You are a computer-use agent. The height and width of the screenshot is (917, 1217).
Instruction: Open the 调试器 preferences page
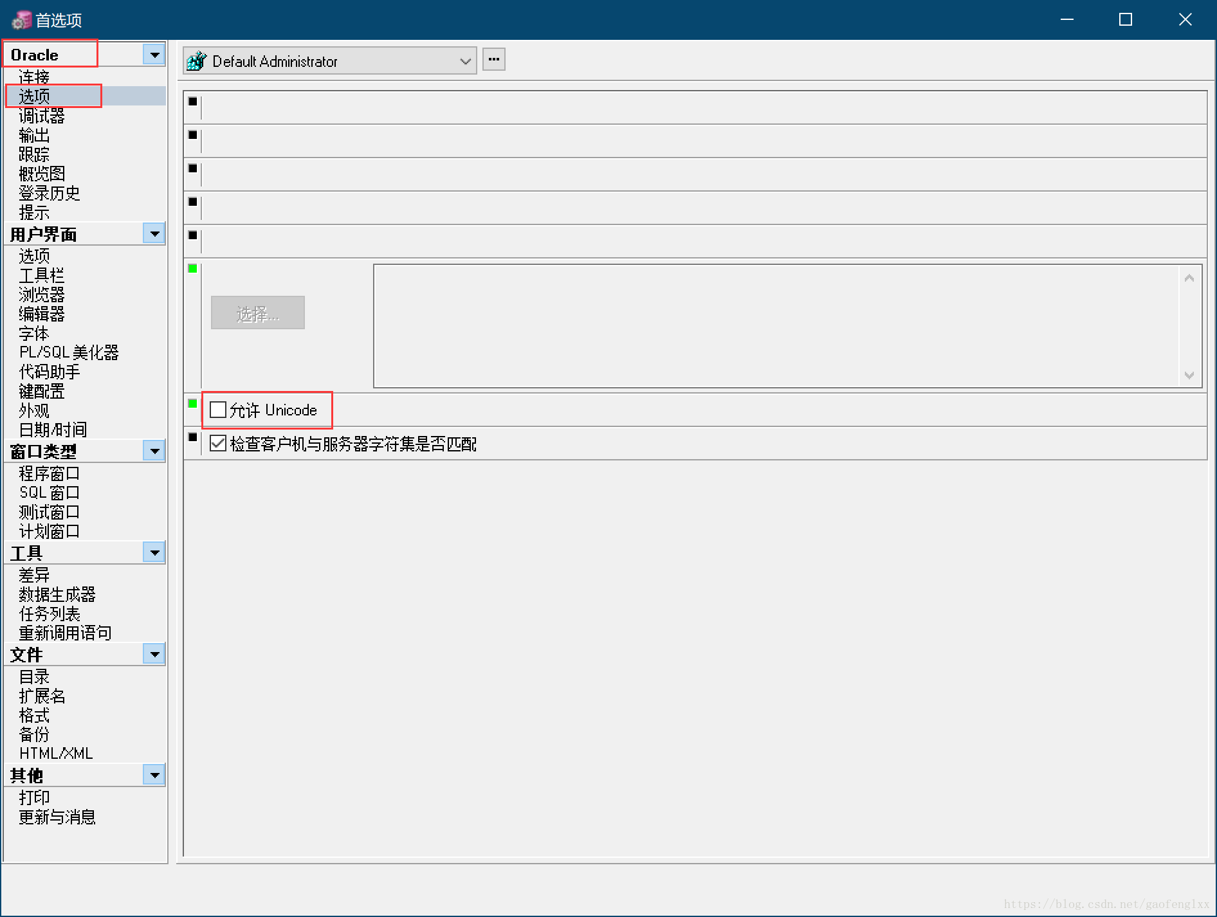pyautogui.click(x=42, y=116)
